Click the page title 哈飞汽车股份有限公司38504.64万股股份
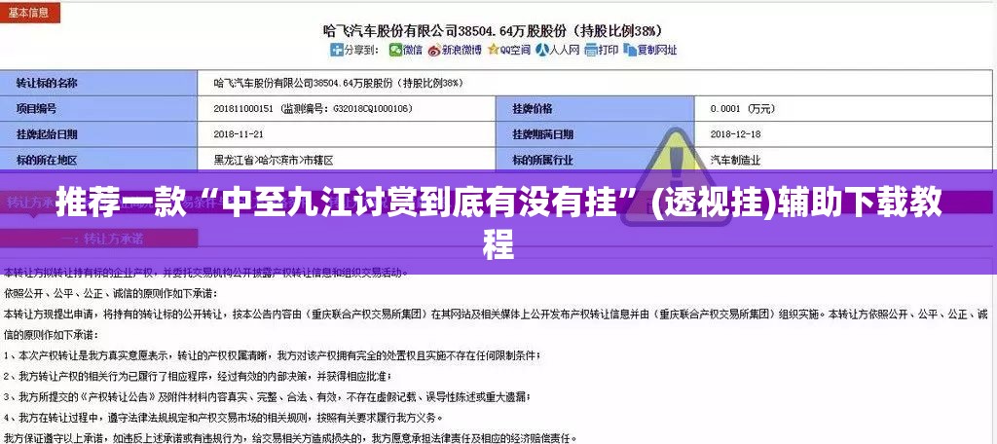The image size is (997, 444). coord(493,29)
